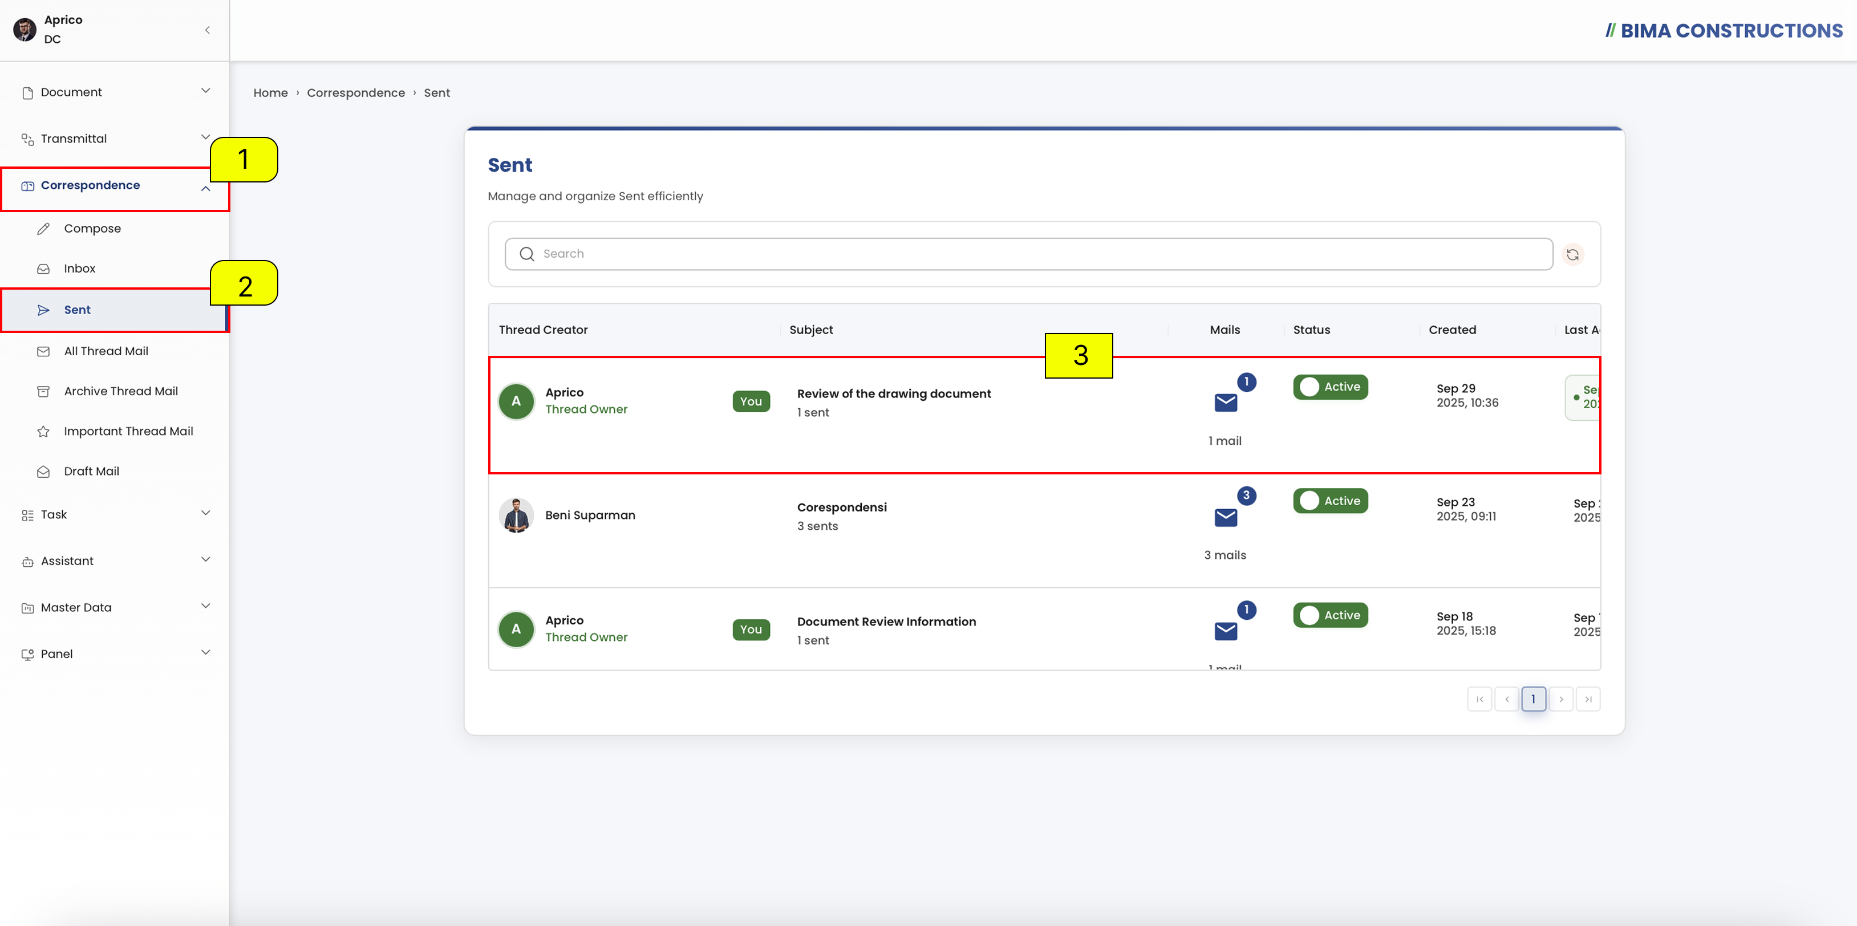Image resolution: width=1857 pixels, height=926 pixels.
Task: Toggle Active status for the Corespondensi thread
Action: tap(1330, 501)
